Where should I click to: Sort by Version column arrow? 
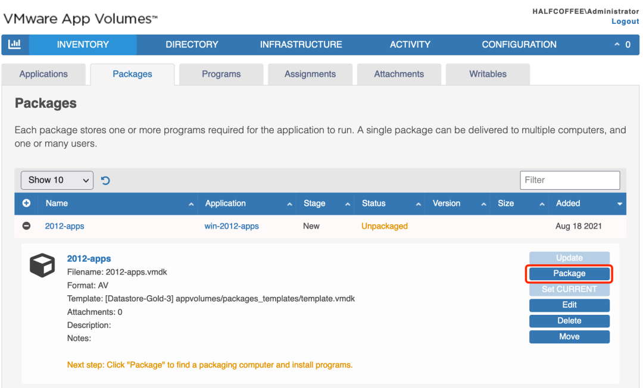[x=484, y=204]
